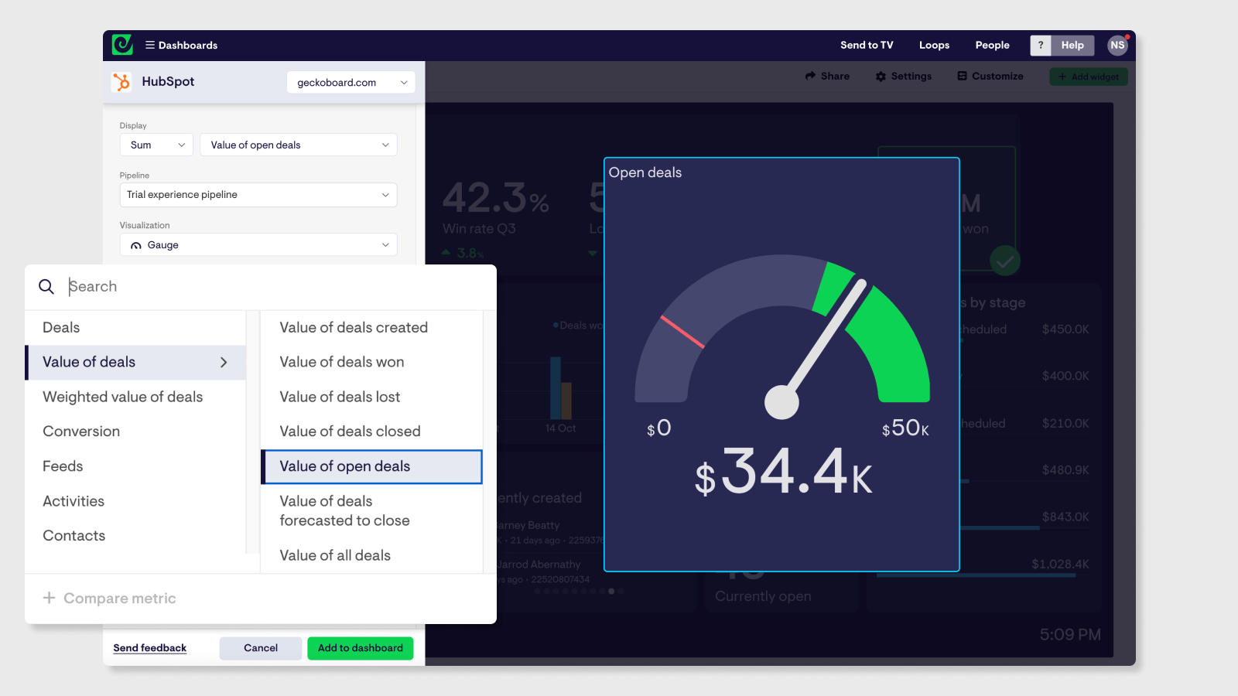Viewport: 1238px width, 696px height.
Task: Click the metric Search input field
Action: [271, 287]
